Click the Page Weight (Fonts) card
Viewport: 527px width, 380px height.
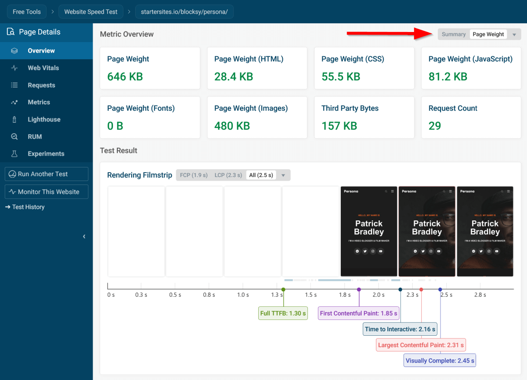tap(150, 117)
